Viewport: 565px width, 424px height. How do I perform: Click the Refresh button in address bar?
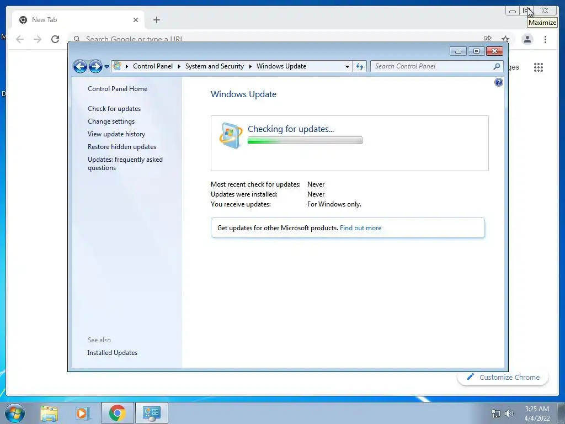click(360, 66)
